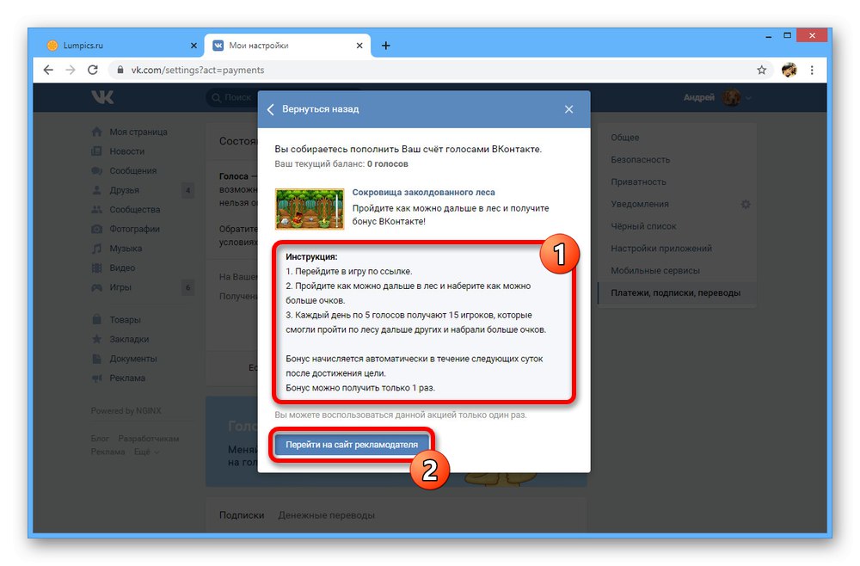Click Перейти на сайт рекламодателя button
The height and width of the screenshot is (566, 860).
(352, 444)
